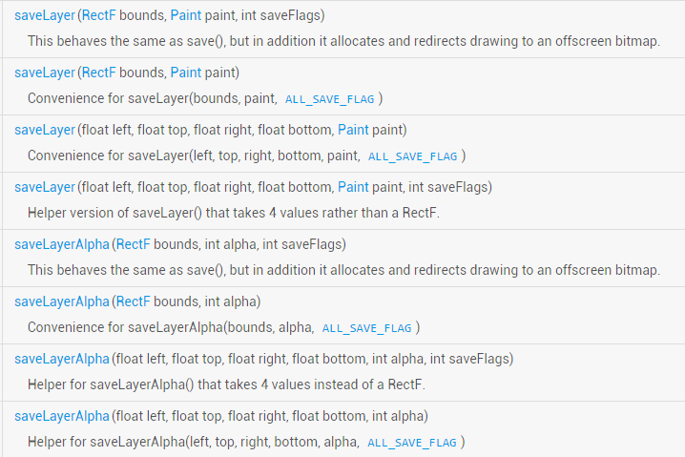
Task: Click RectF in two-parameter saveLayer(RectF bounds, Paint paint)
Action: click(x=99, y=73)
